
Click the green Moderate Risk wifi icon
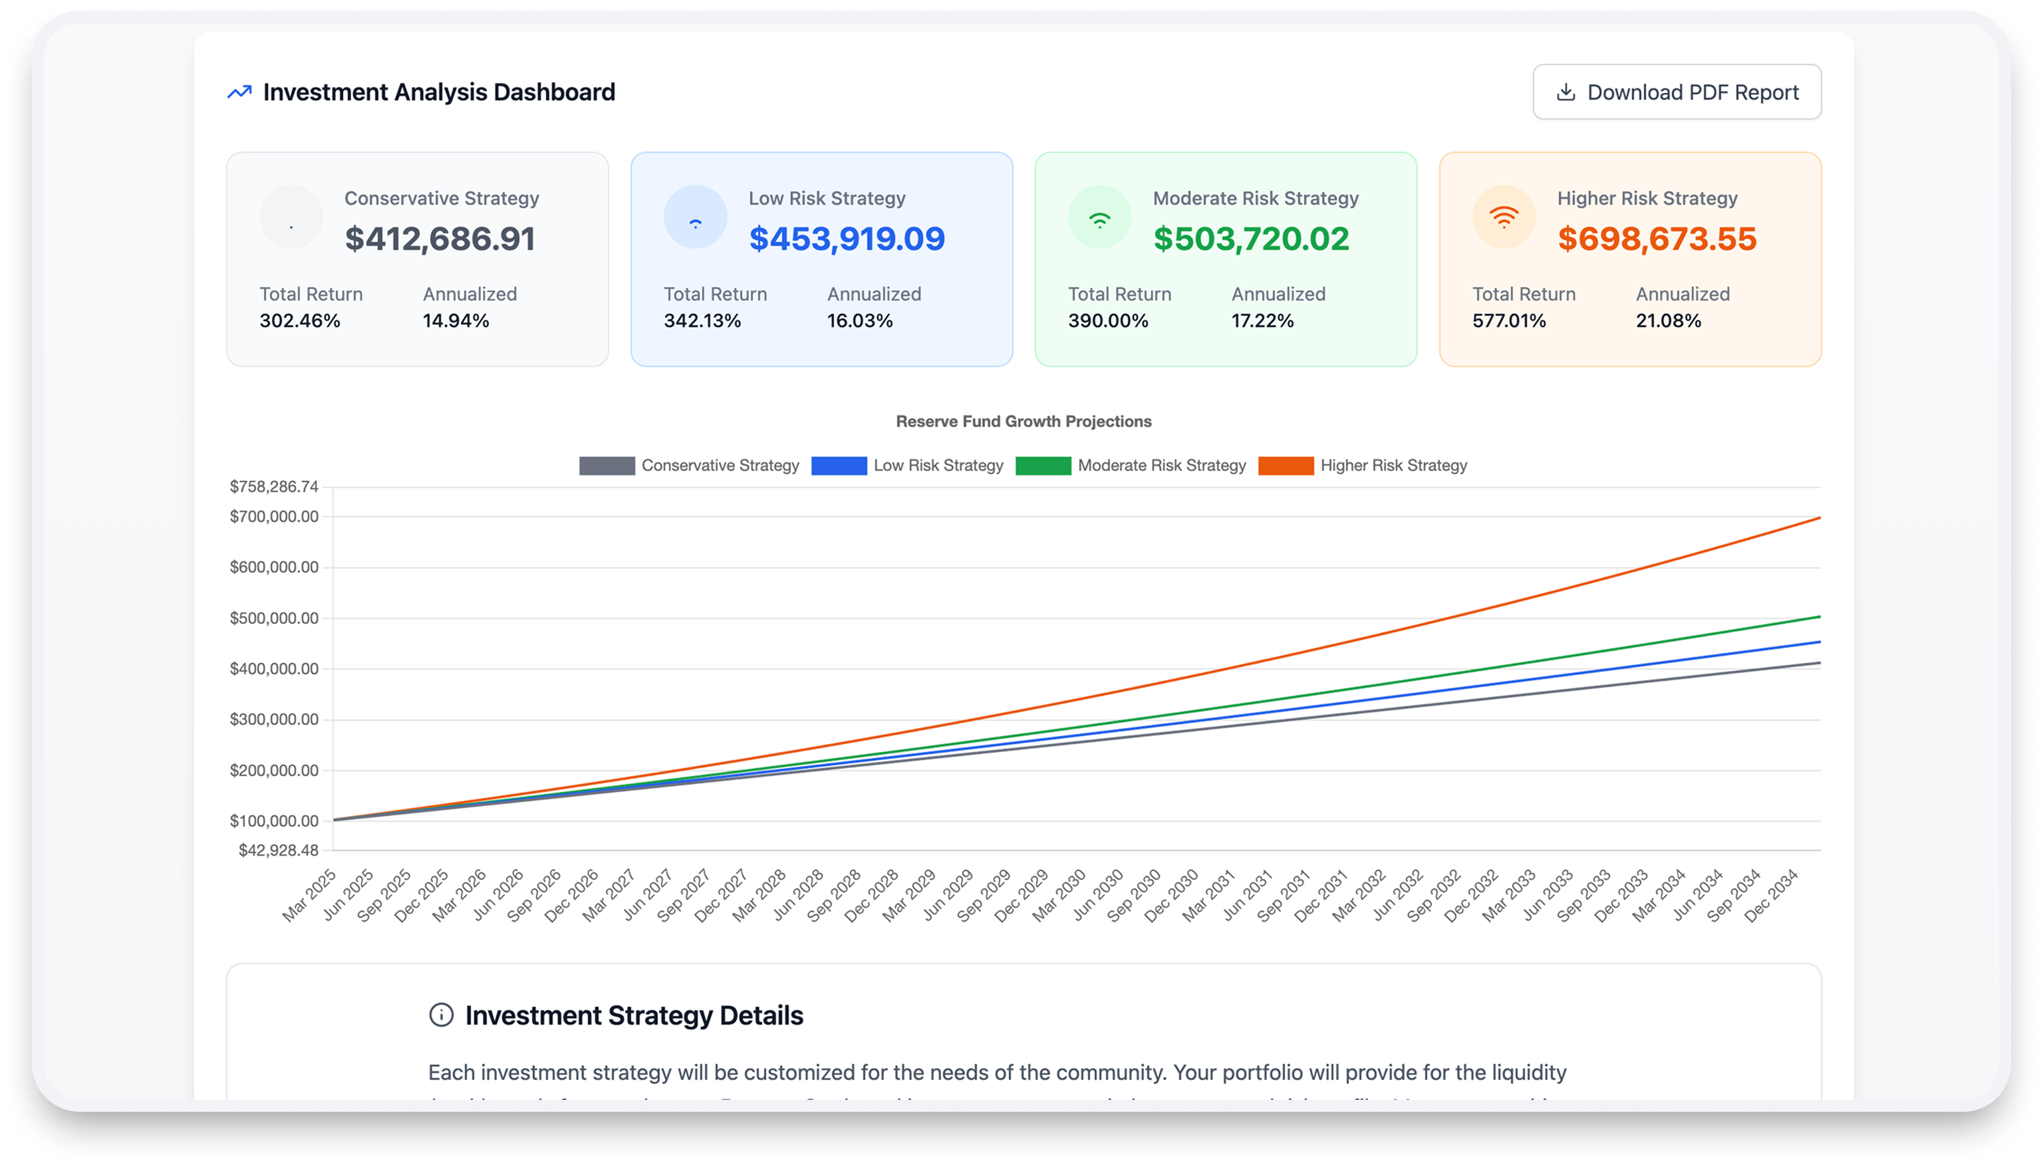pyautogui.click(x=1099, y=217)
